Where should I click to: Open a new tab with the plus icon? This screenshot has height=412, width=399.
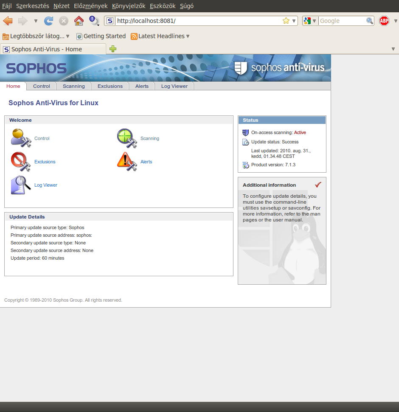pos(113,49)
